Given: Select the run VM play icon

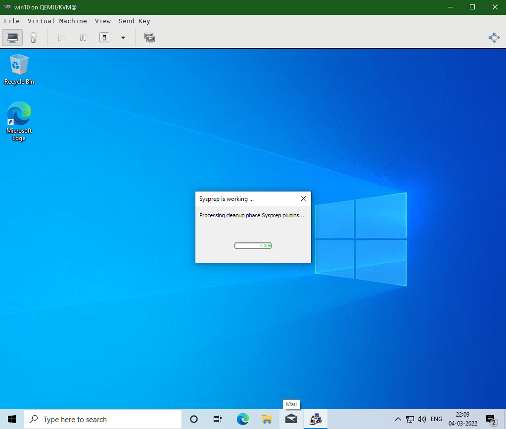Looking at the screenshot, I should (x=61, y=38).
